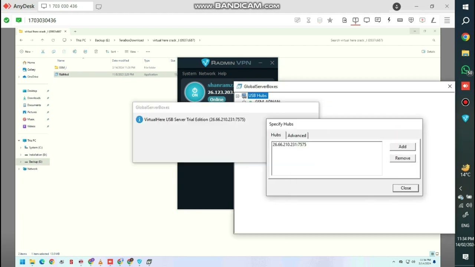Select remote monitor 1 icon in AnyDesk
Screen dimensions: 475x267
(x=356, y=20)
